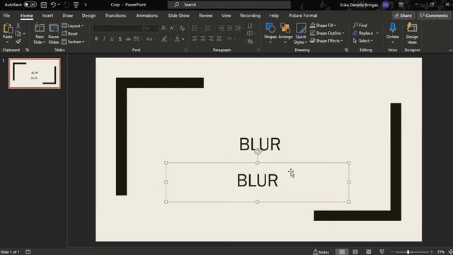
Task: Decrease font size icon
Action: click(x=172, y=28)
